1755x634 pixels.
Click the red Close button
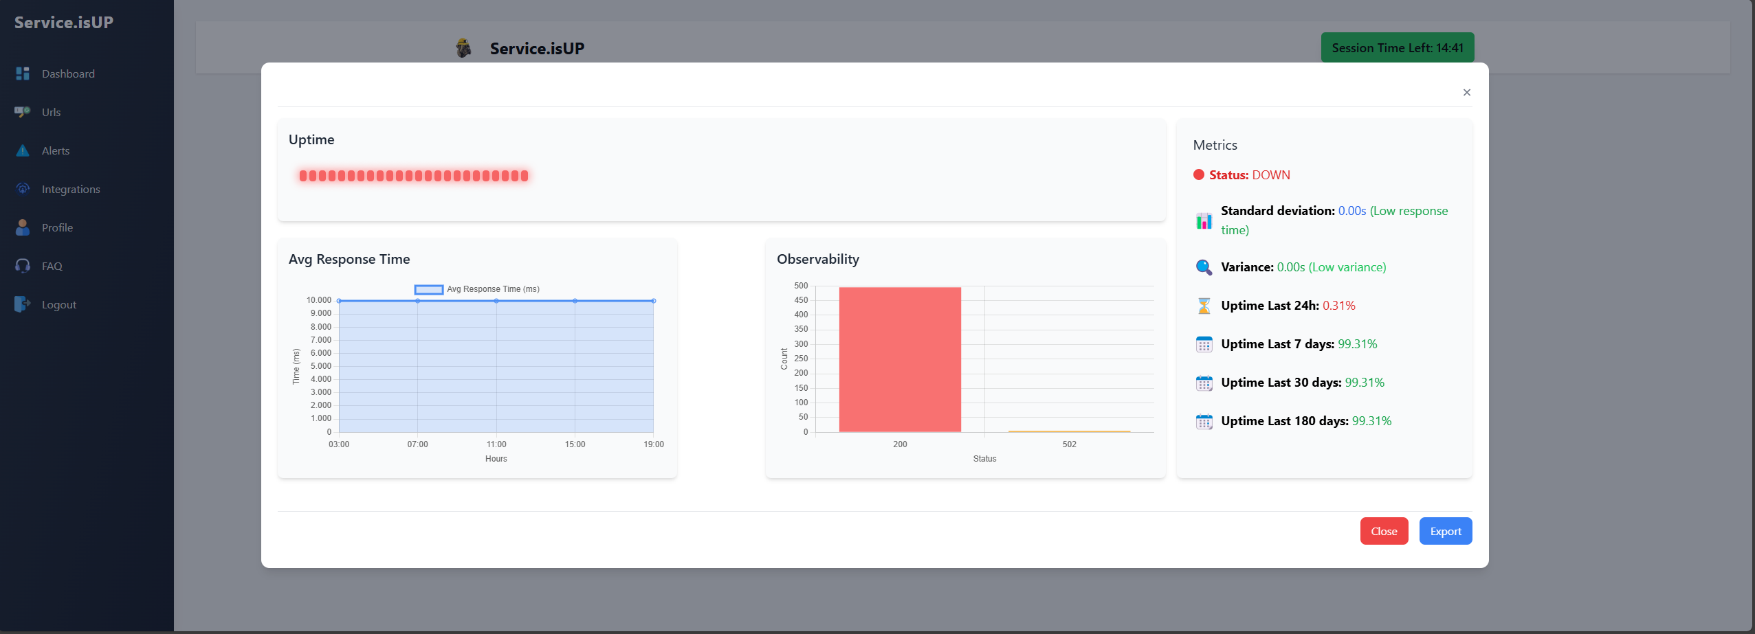point(1384,531)
